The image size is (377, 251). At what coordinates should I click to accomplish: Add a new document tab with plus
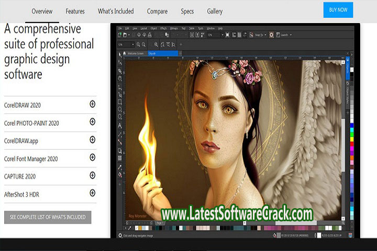tap(180, 53)
